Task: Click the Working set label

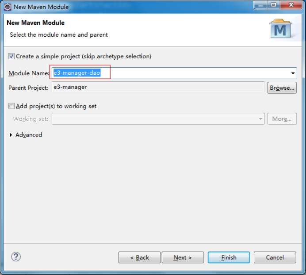Action: (x=31, y=119)
